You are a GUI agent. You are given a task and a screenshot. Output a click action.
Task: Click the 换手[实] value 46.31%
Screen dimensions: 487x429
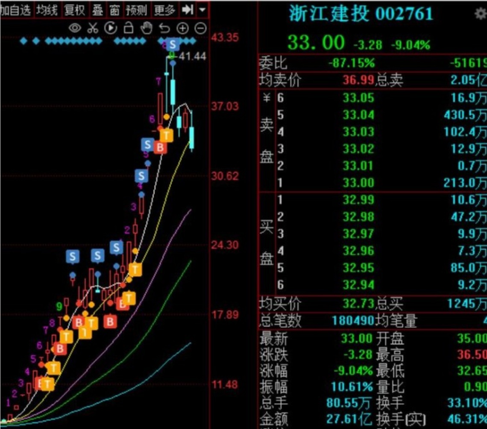467,419
